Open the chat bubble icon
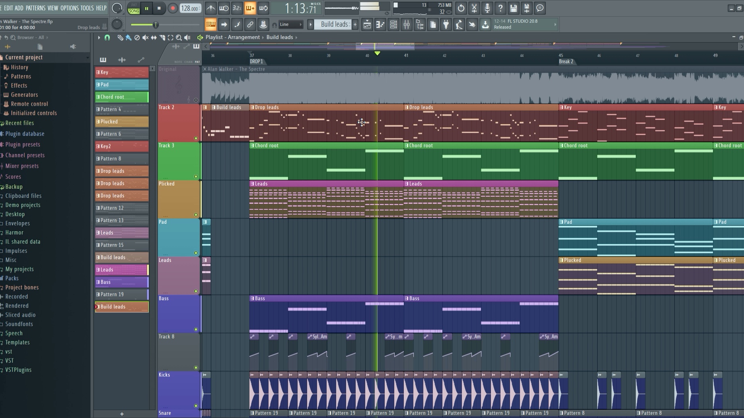Viewport: 744px width, 418px height. (539, 8)
